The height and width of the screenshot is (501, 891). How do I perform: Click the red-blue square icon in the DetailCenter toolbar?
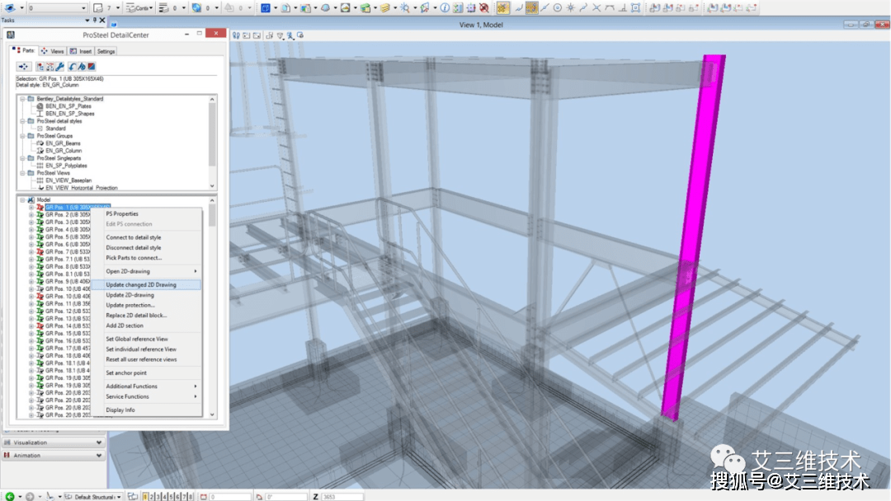(91, 67)
